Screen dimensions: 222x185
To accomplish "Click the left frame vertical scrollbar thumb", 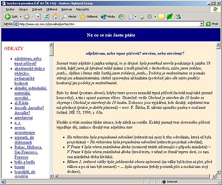I will click(51, 51).
